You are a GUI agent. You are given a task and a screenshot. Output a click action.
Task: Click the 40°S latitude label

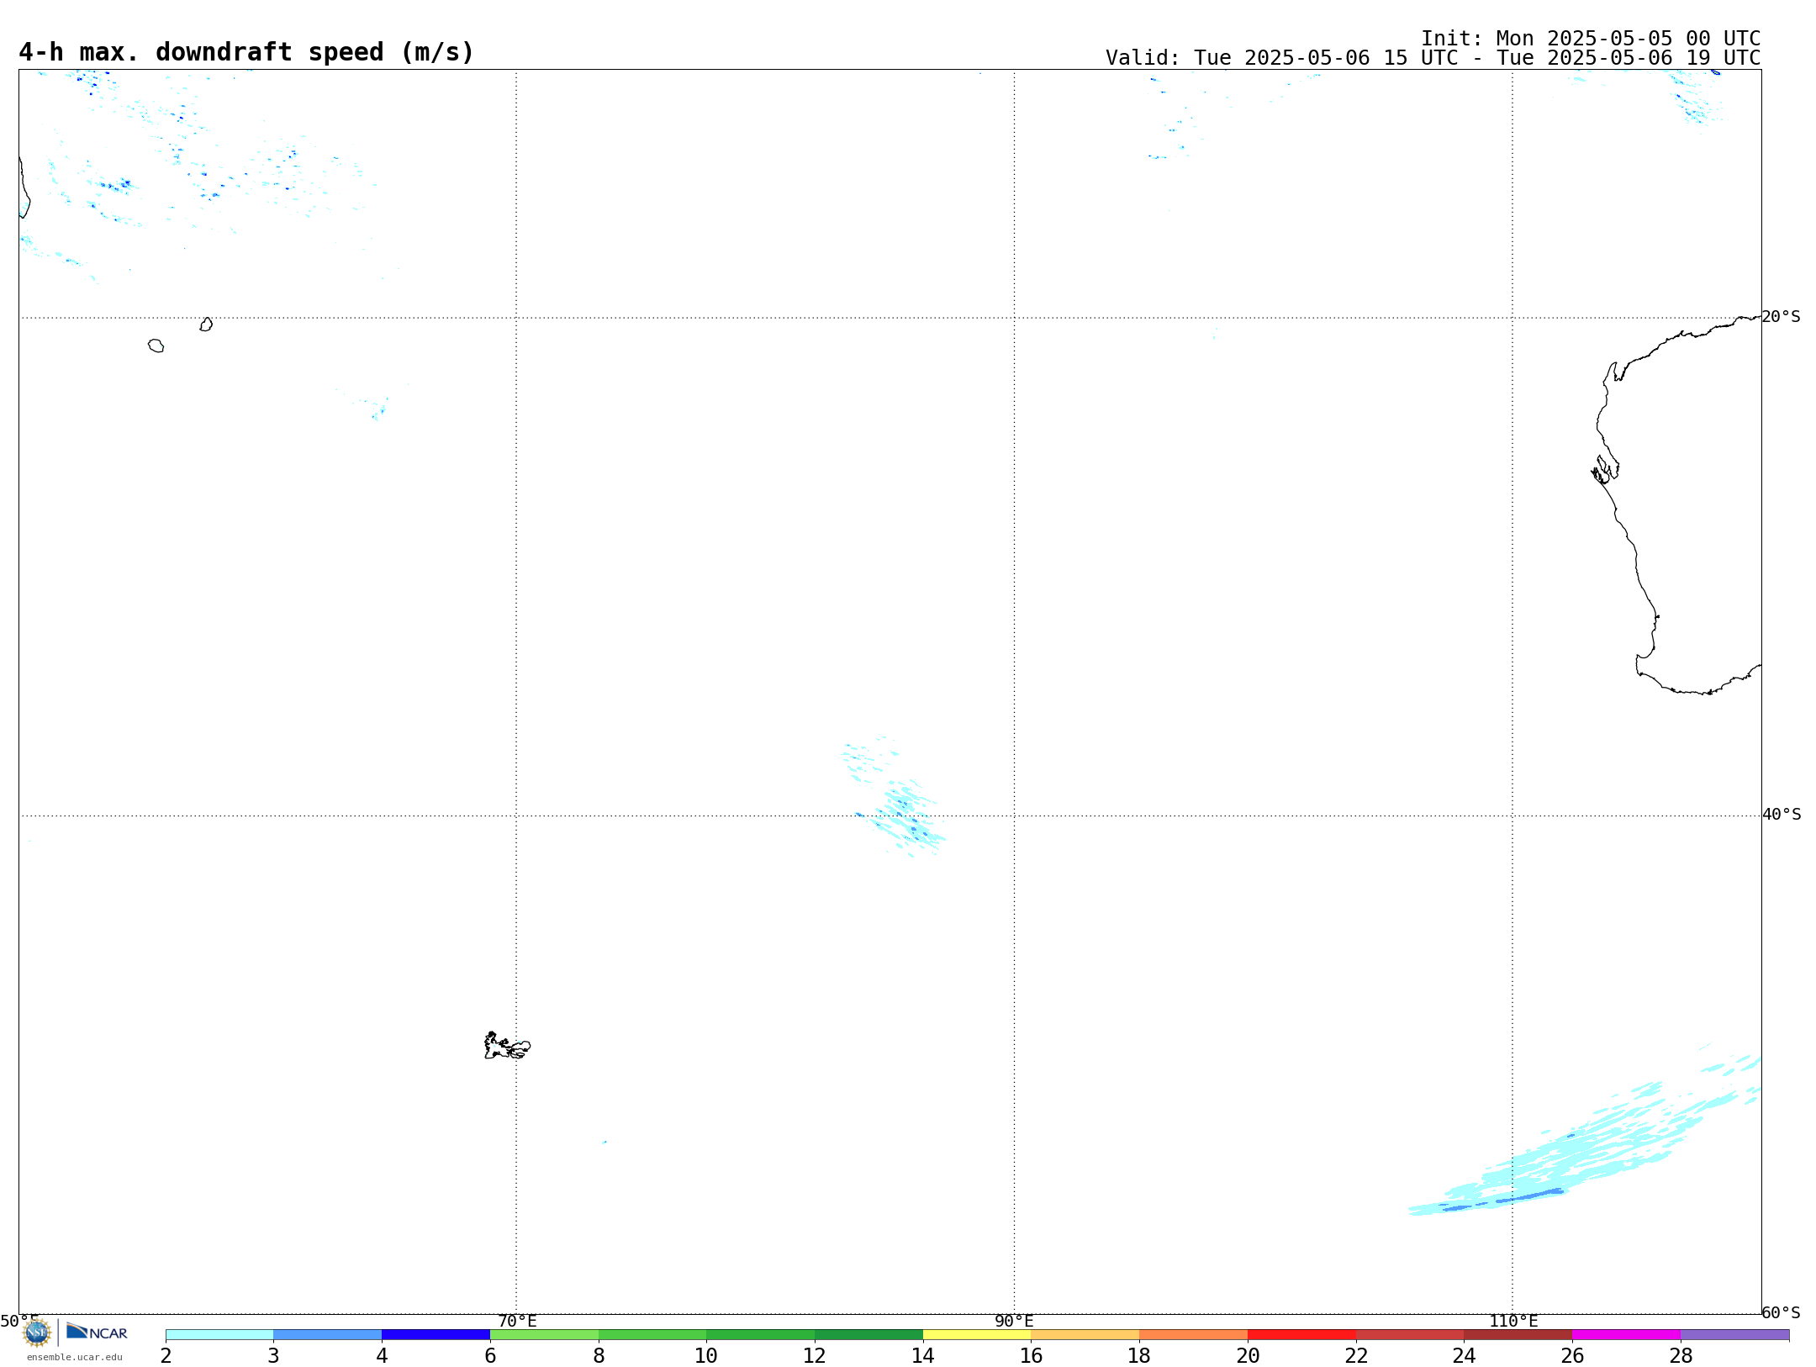[x=1782, y=815]
